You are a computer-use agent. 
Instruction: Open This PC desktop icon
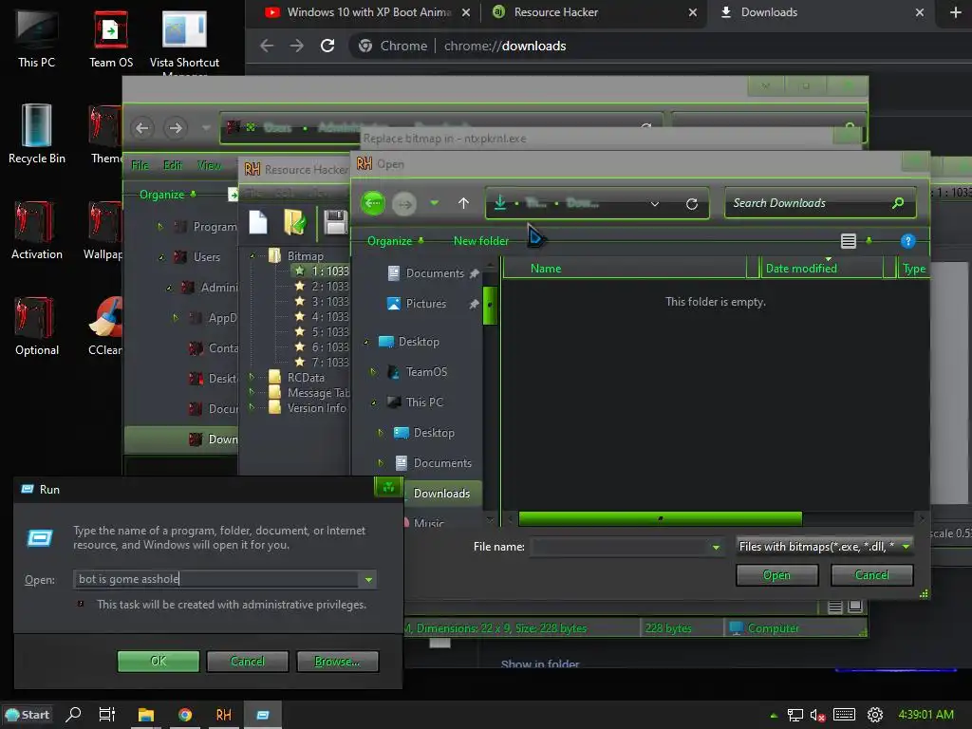(37, 38)
